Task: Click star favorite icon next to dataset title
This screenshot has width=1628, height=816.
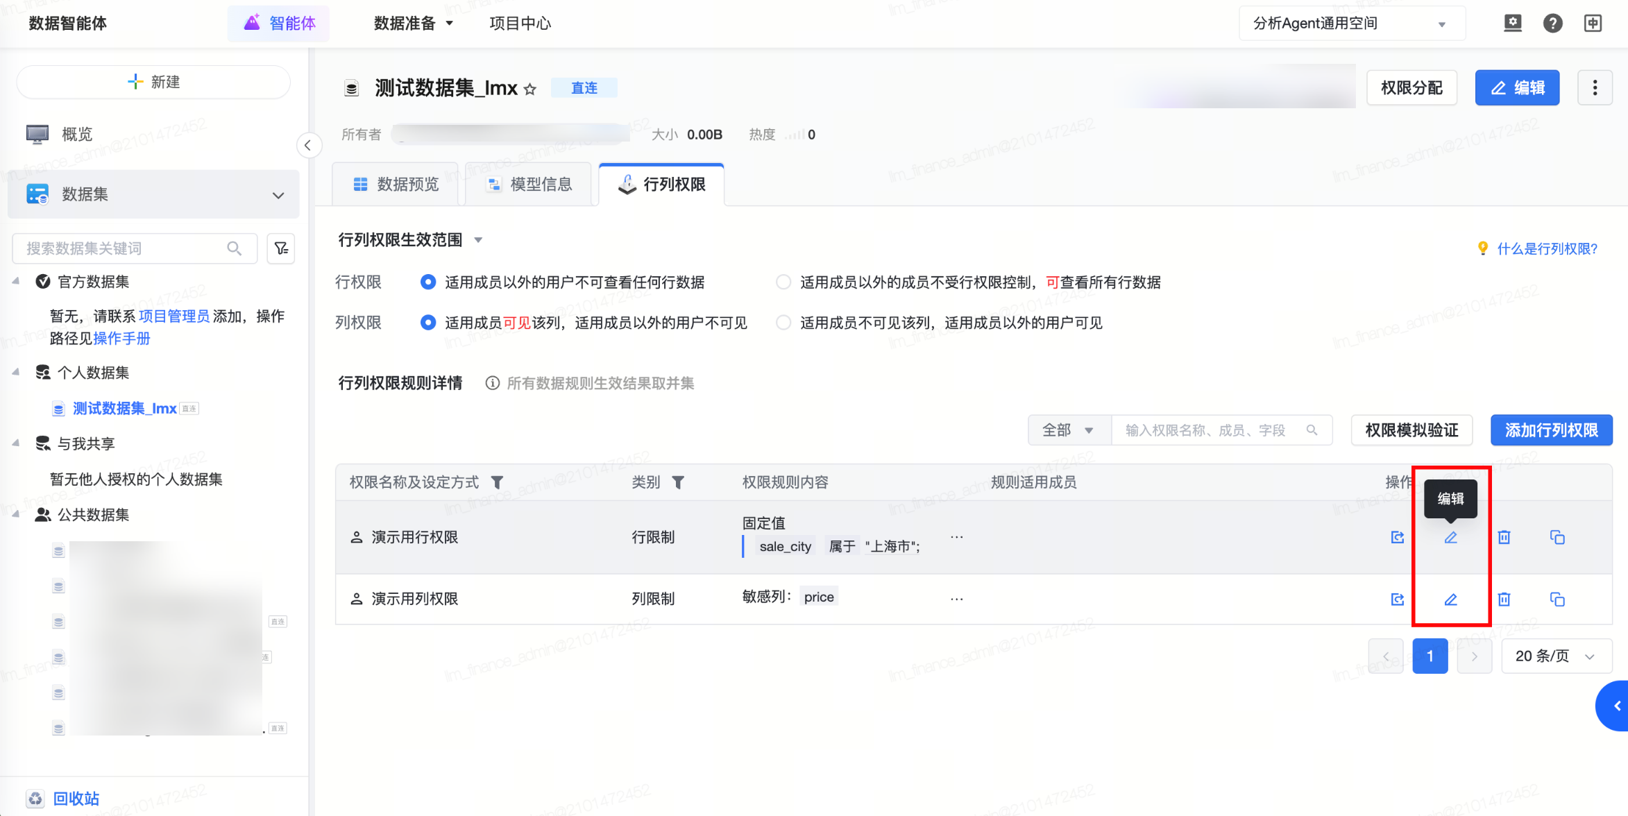Action: click(530, 90)
